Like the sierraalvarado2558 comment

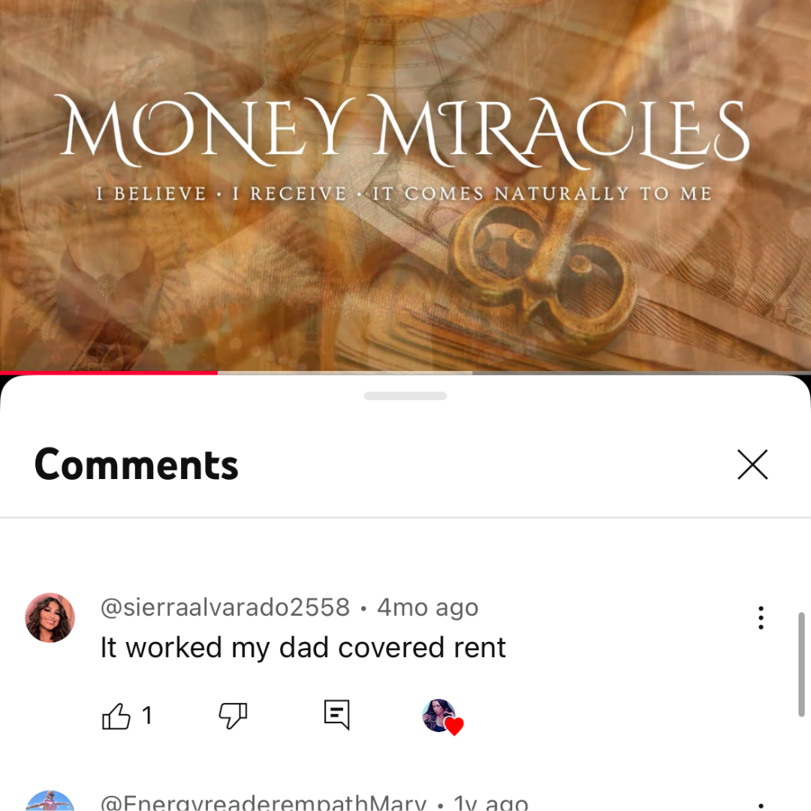click(x=116, y=716)
